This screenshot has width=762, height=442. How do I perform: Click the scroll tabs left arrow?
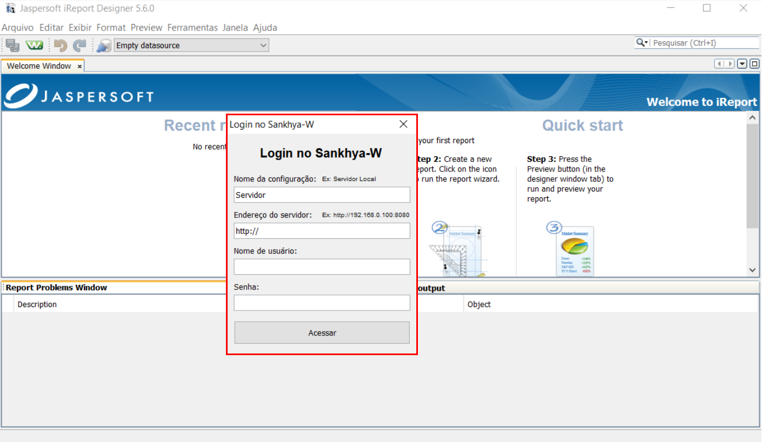pos(720,64)
